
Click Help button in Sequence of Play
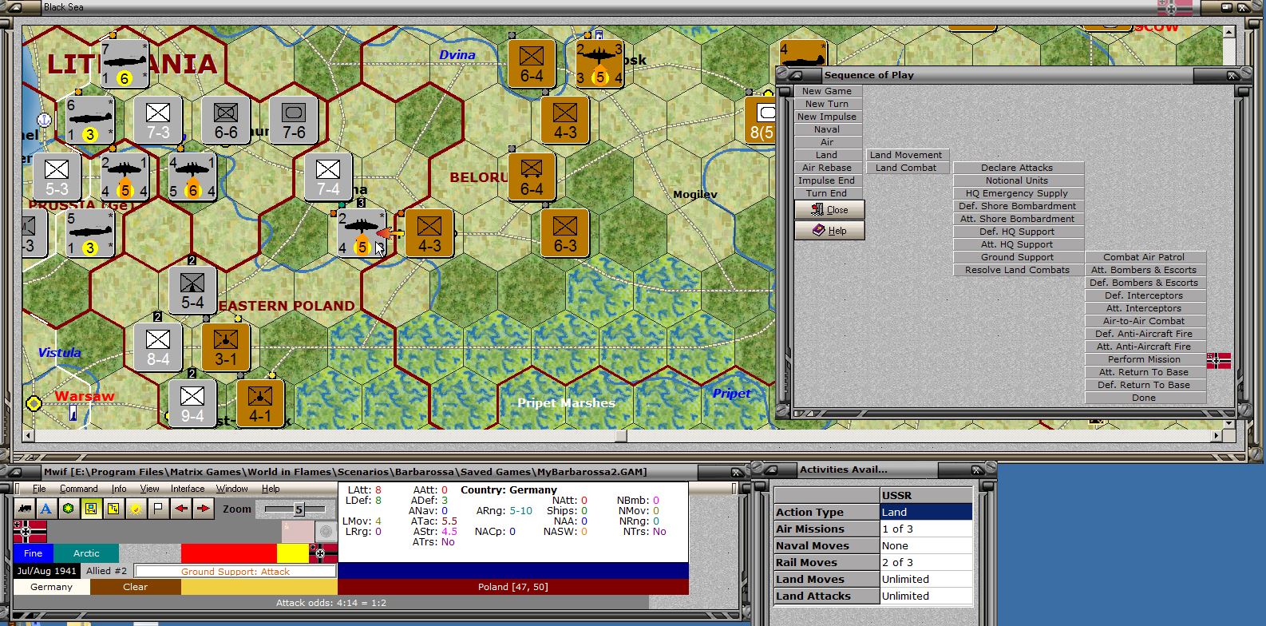point(829,231)
